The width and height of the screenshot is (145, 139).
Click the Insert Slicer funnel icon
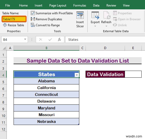pos(80,15)
